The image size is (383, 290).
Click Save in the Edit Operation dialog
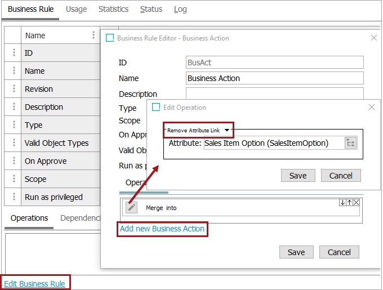tap(297, 176)
